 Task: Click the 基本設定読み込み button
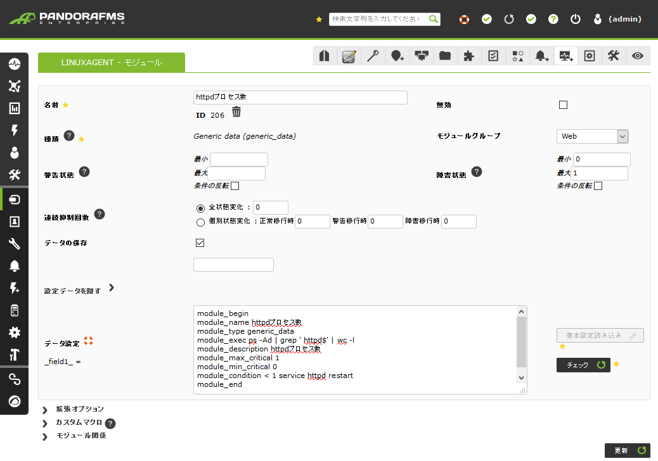point(600,335)
